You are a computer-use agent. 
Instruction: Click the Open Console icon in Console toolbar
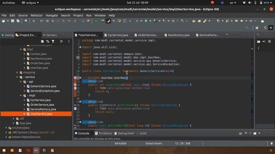pyautogui.click(x=255, y=133)
